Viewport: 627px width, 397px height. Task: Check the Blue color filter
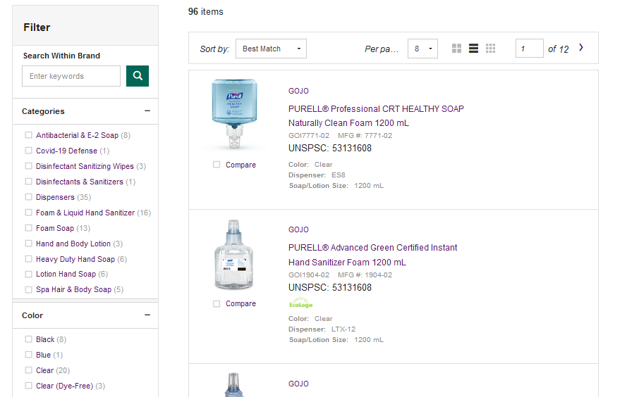click(28, 355)
